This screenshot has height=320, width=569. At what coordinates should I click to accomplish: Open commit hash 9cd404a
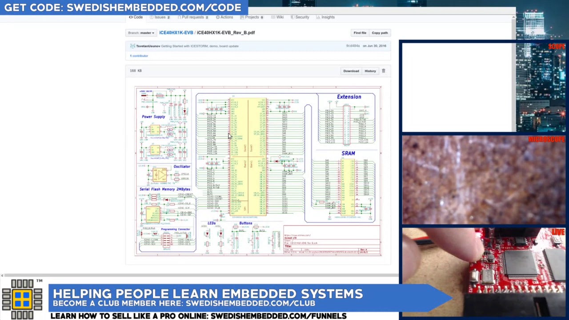coord(353,46)
